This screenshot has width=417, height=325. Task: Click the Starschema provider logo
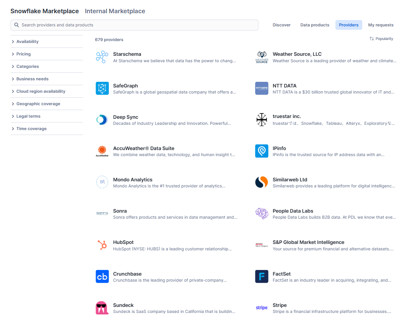pos(102,57)
